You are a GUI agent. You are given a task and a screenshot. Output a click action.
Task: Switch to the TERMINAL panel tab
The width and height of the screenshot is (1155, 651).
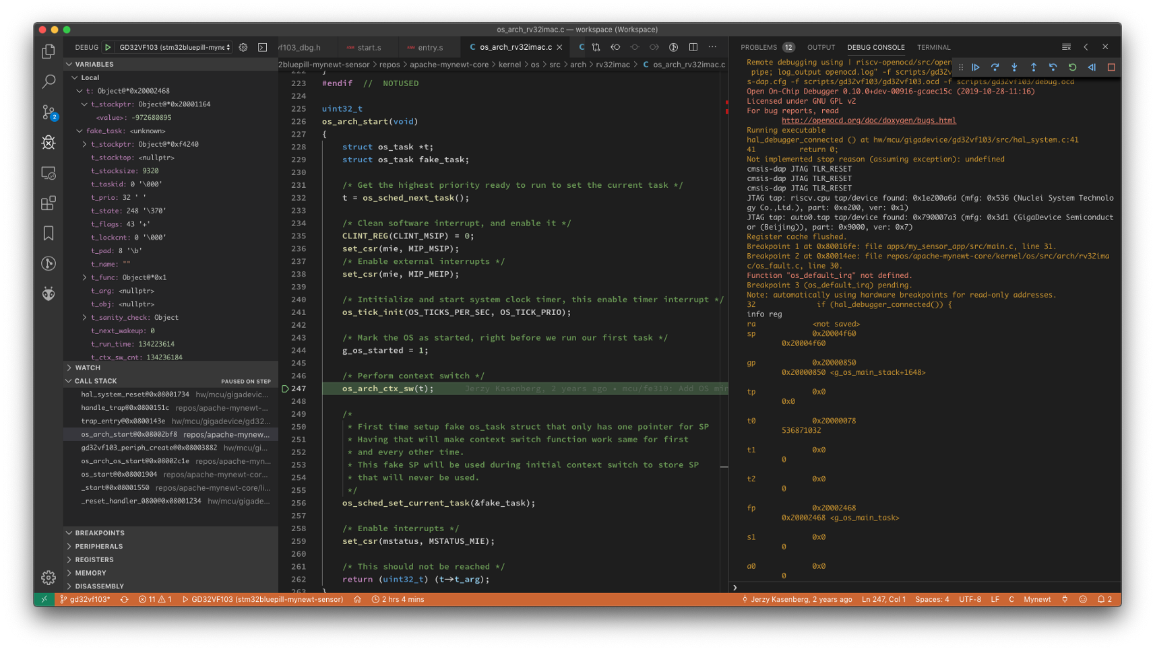933,47
